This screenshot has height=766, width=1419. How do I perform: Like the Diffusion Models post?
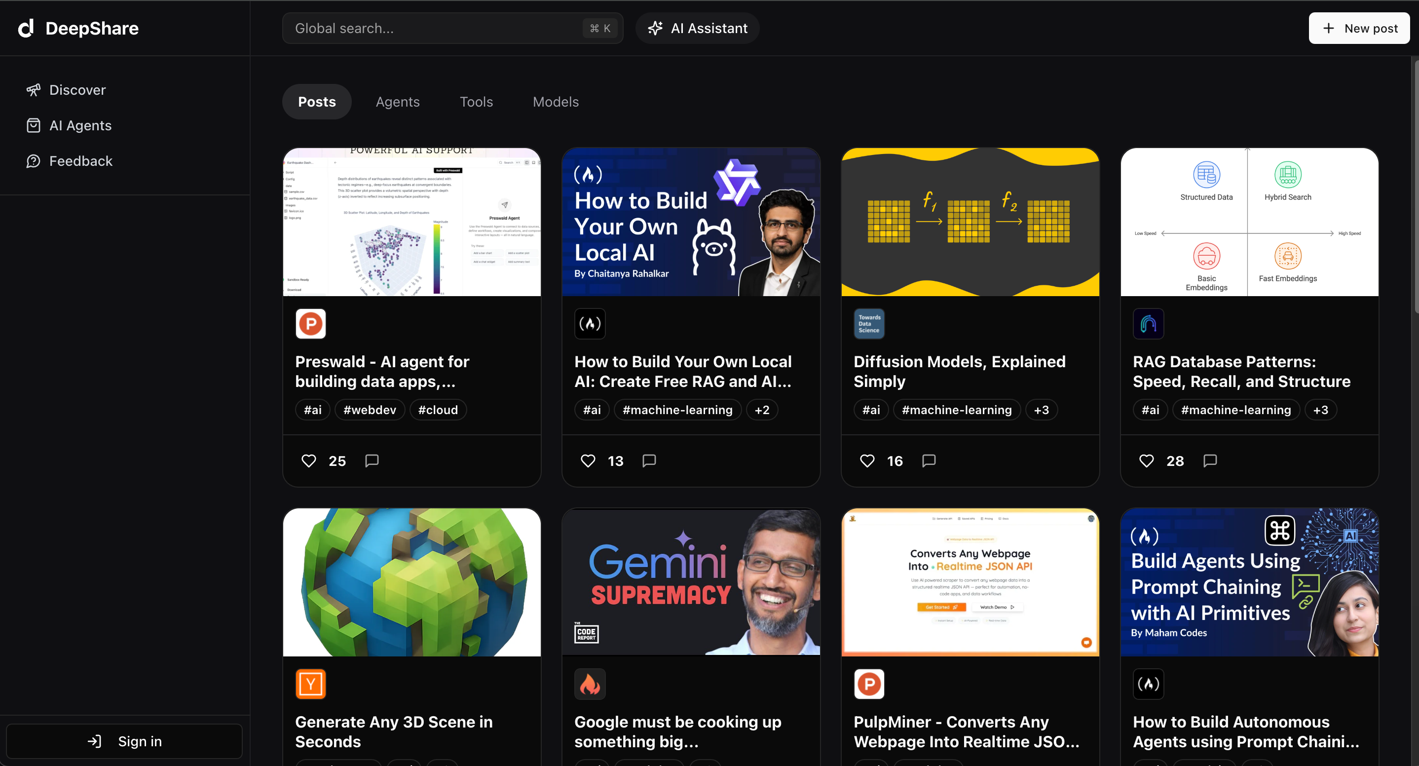click(x=867, y=460)
